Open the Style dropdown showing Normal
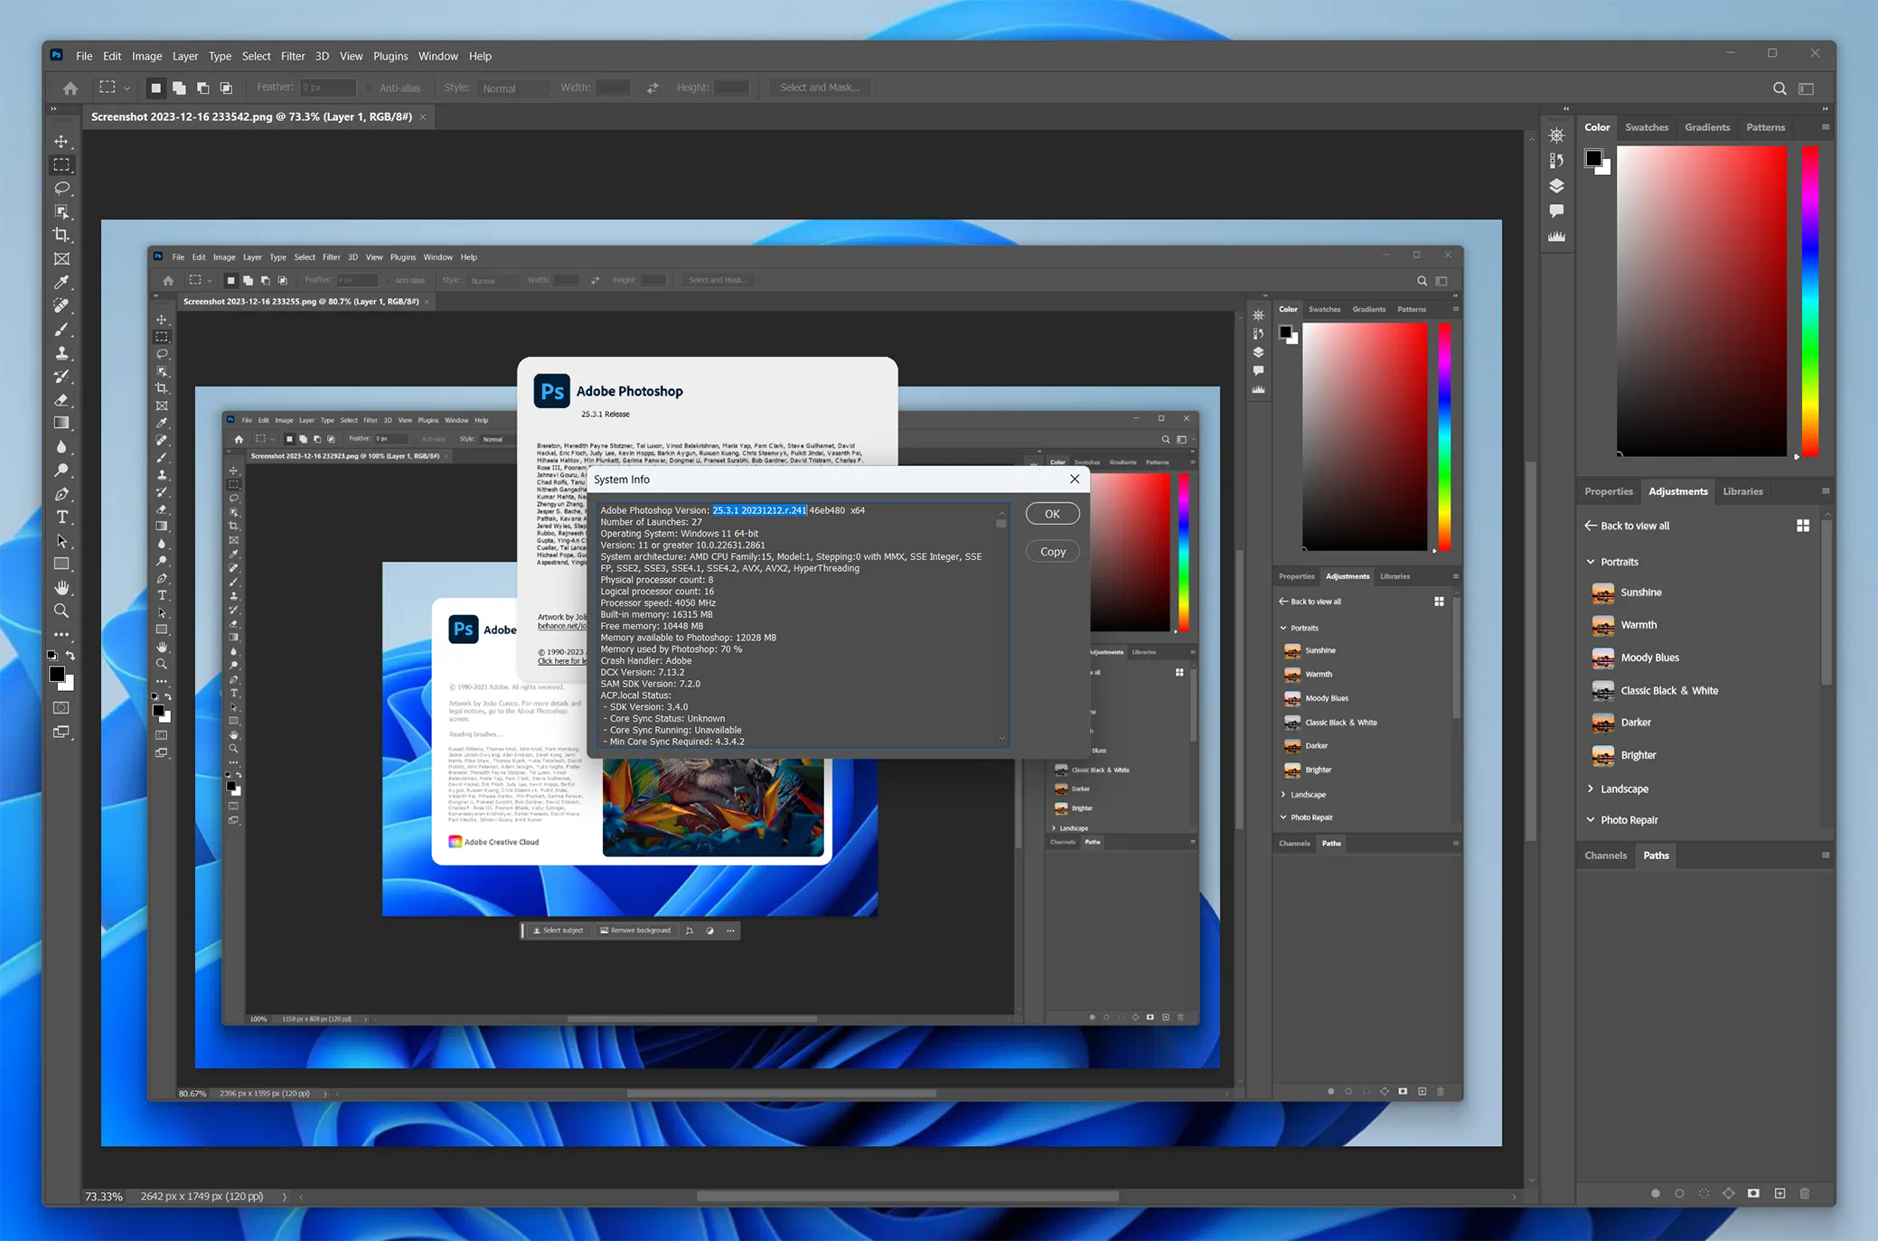Screen dimensions: 1878x1241 tap(512, 89)
